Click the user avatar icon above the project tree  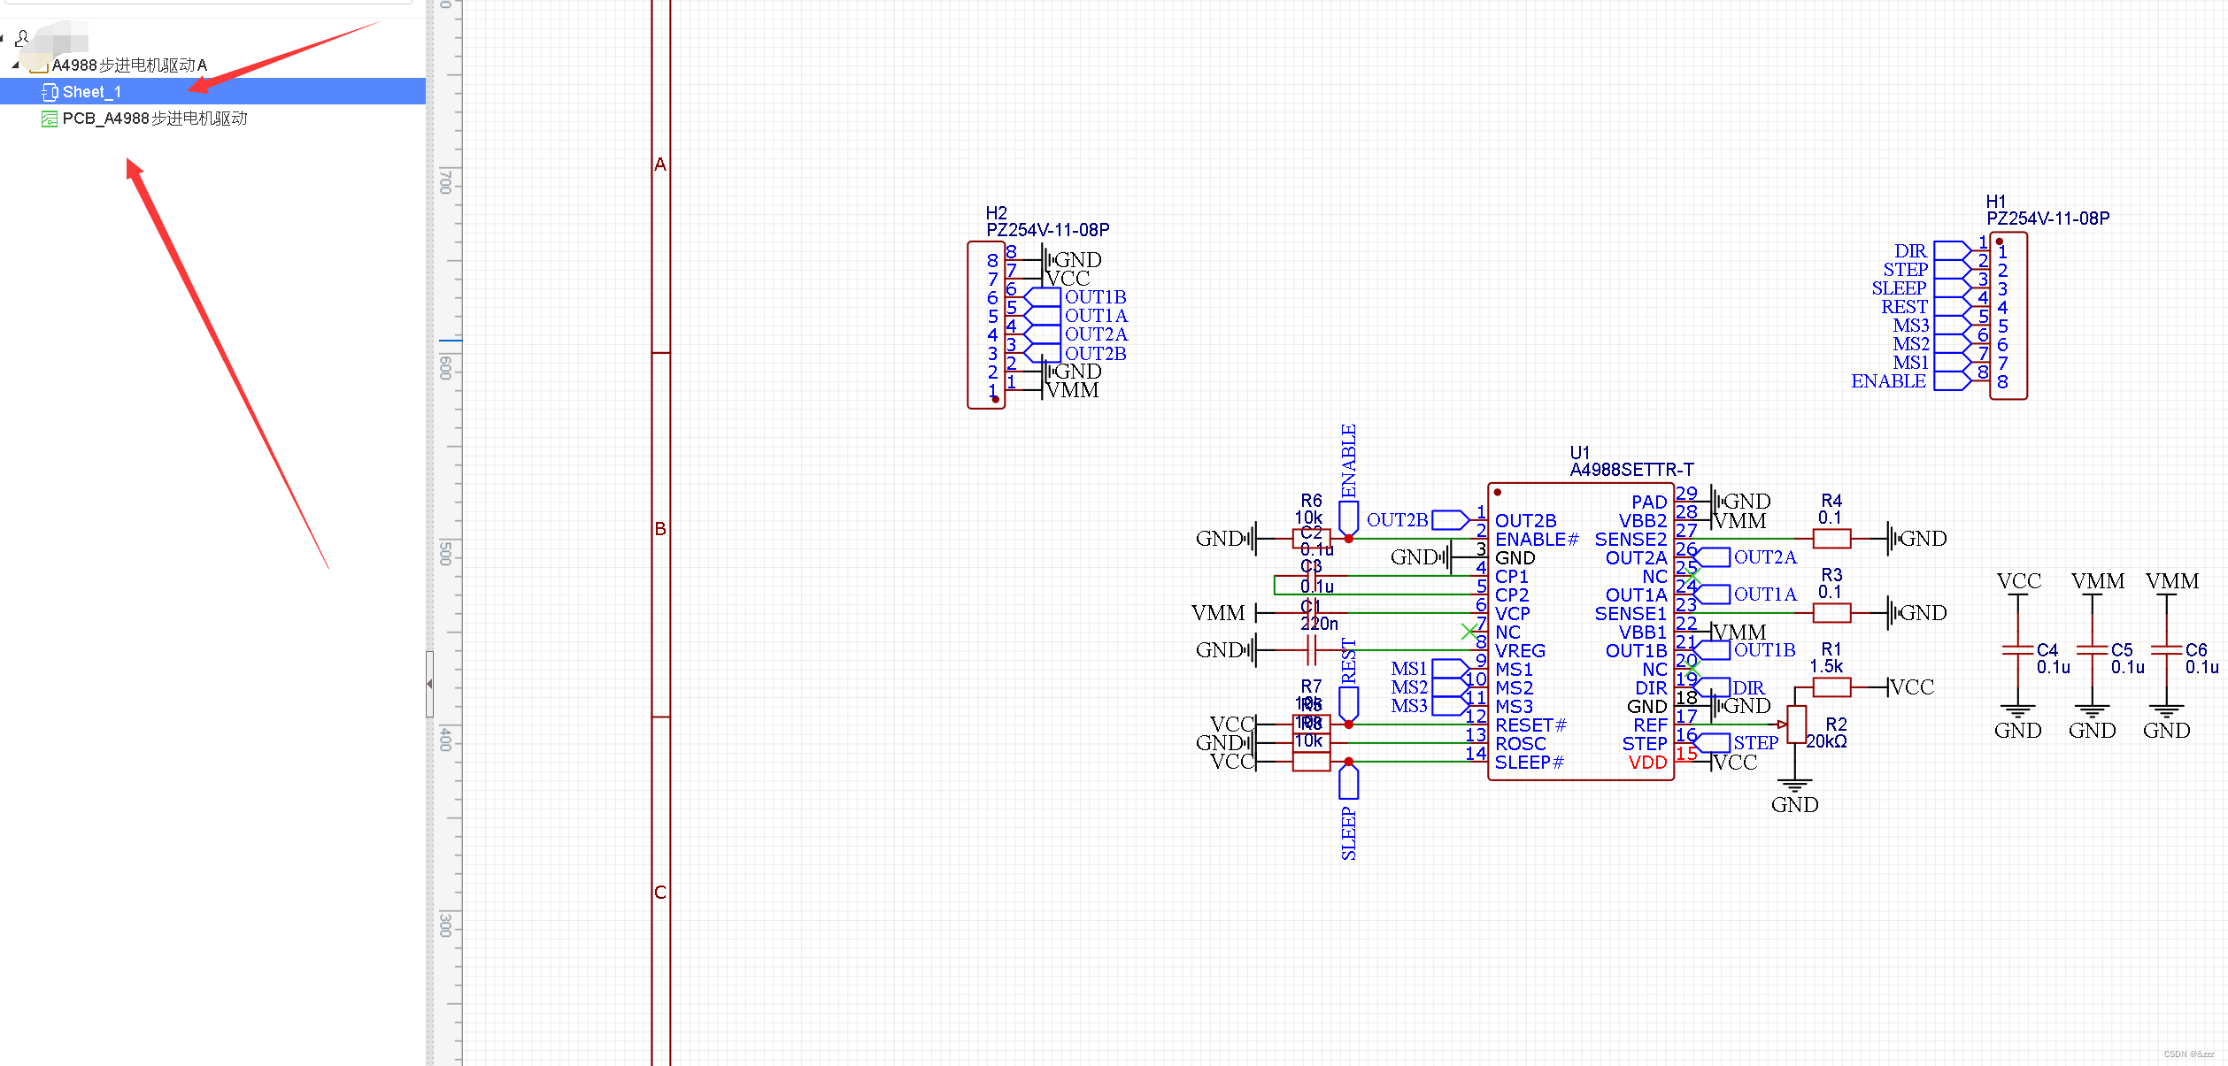pos(22,38)
